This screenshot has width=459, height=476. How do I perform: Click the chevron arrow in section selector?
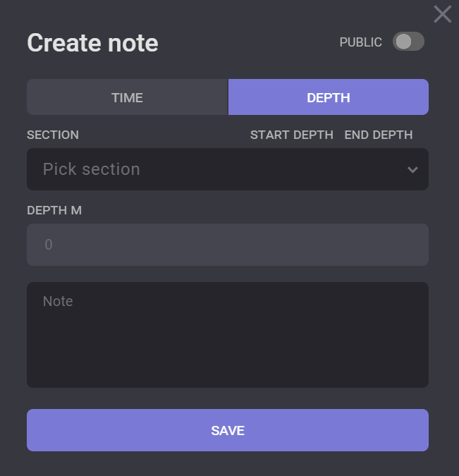tap(412, 169)
